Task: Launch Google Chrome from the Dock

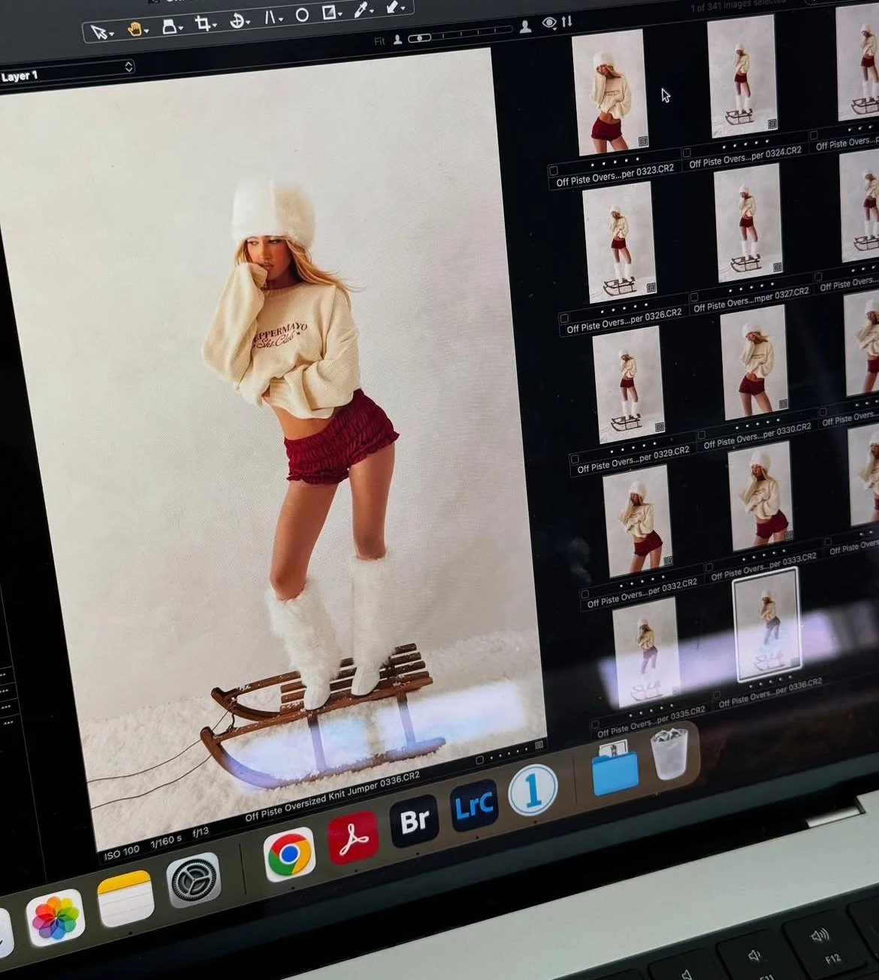Action: point(289,854)
